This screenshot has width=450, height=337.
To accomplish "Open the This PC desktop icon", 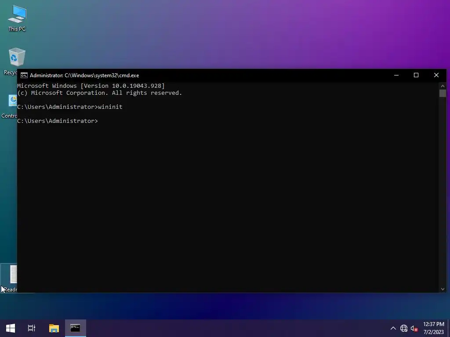I will pyautogui.click(x=17, y=18).
